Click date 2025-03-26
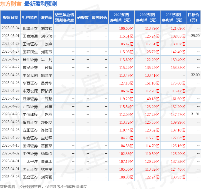Screen dimensions: 201x189 tap(11, 177)
